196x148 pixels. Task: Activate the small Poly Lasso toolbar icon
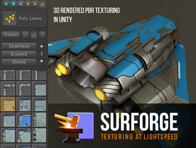pyautogui.click(x=42, y=4)
